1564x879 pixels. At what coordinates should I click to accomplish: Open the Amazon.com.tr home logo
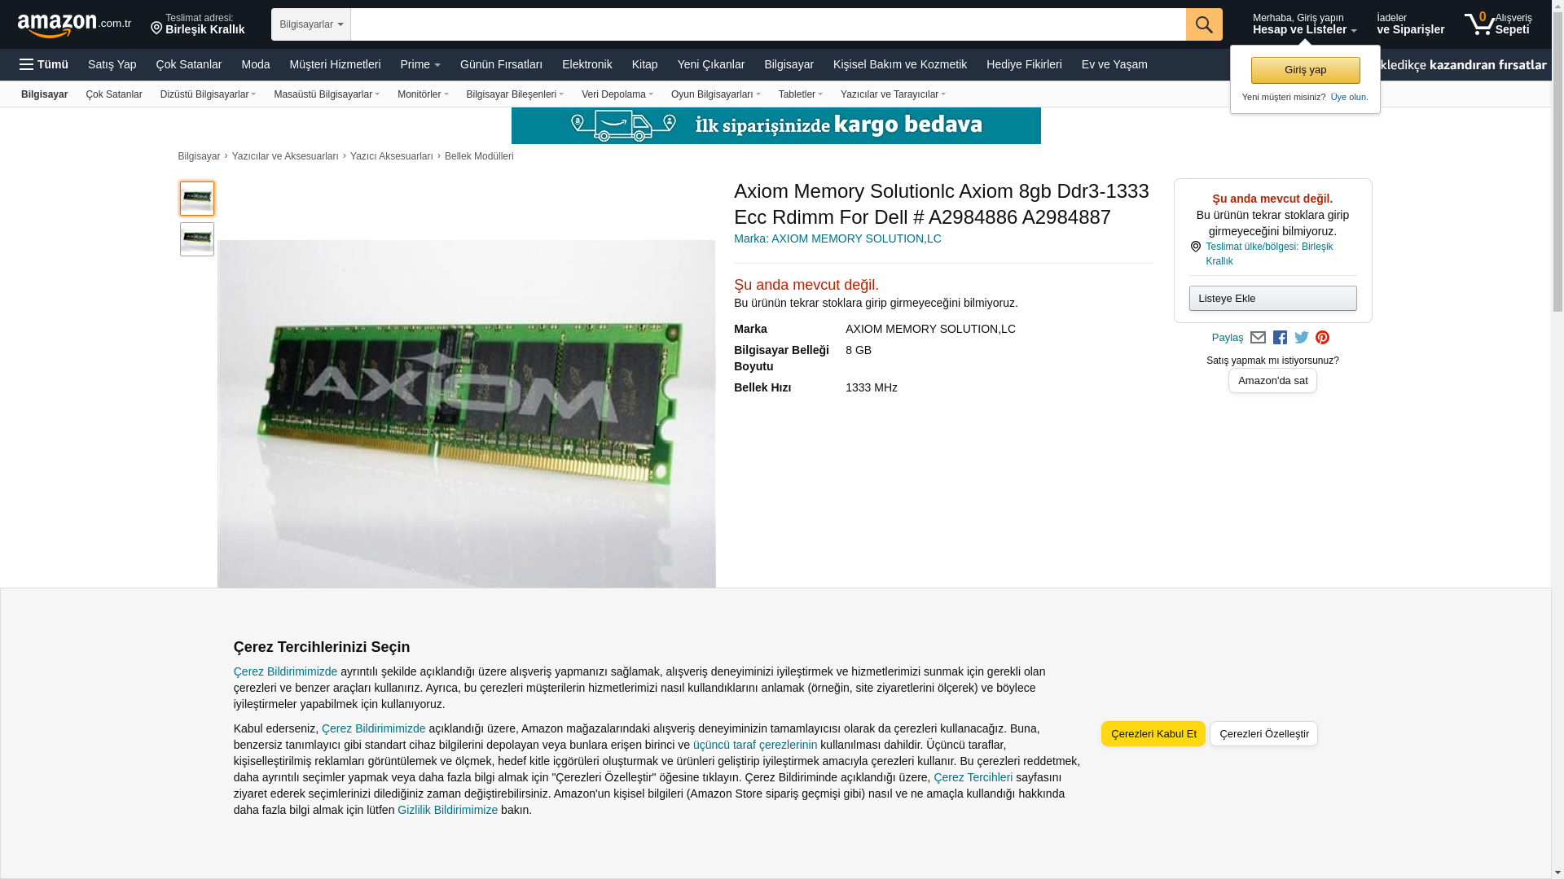(74, 25)
